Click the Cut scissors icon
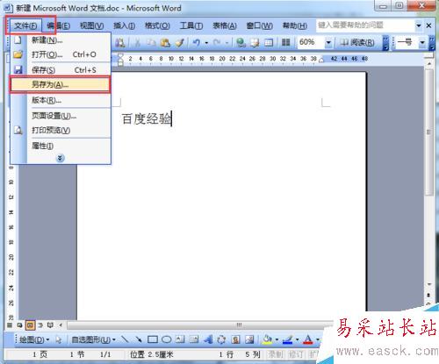This screenshot has width=439, height=364. [x=137, y=43]
